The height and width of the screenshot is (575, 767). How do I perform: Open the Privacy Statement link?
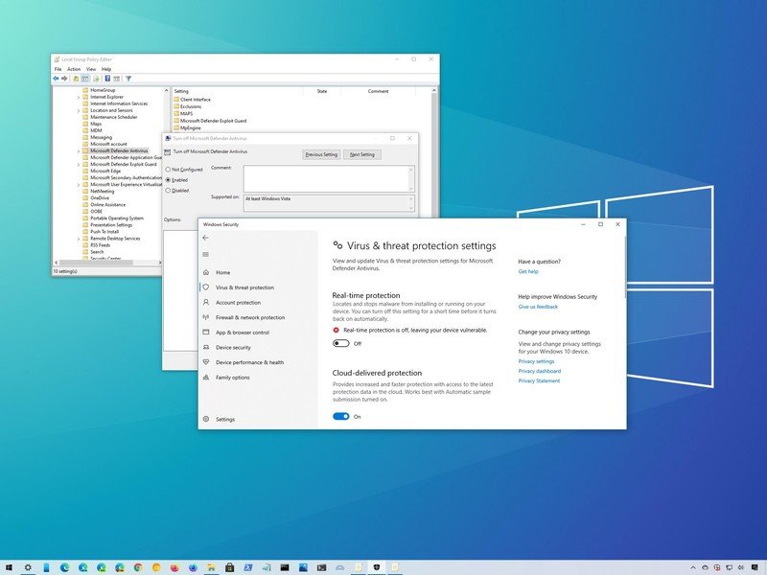539,380
